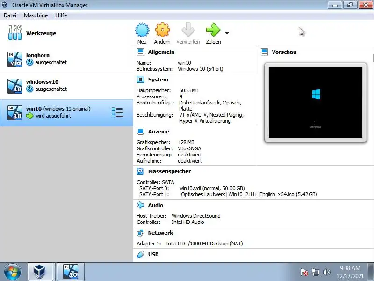Open the Audio section header
The width and height of the screenshot is (374, 281).
(156, 205)
